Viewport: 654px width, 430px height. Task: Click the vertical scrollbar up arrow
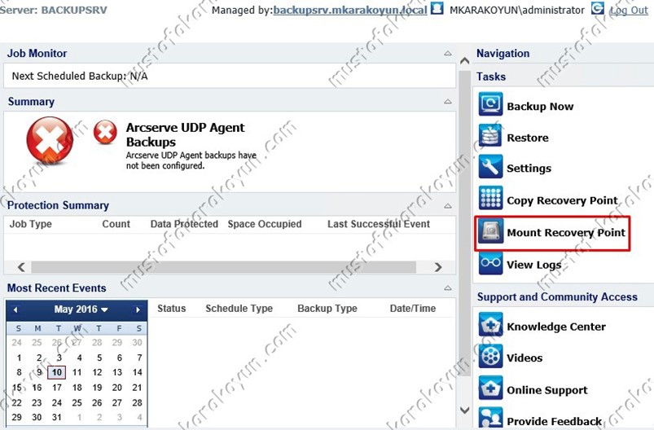[464, 61]
